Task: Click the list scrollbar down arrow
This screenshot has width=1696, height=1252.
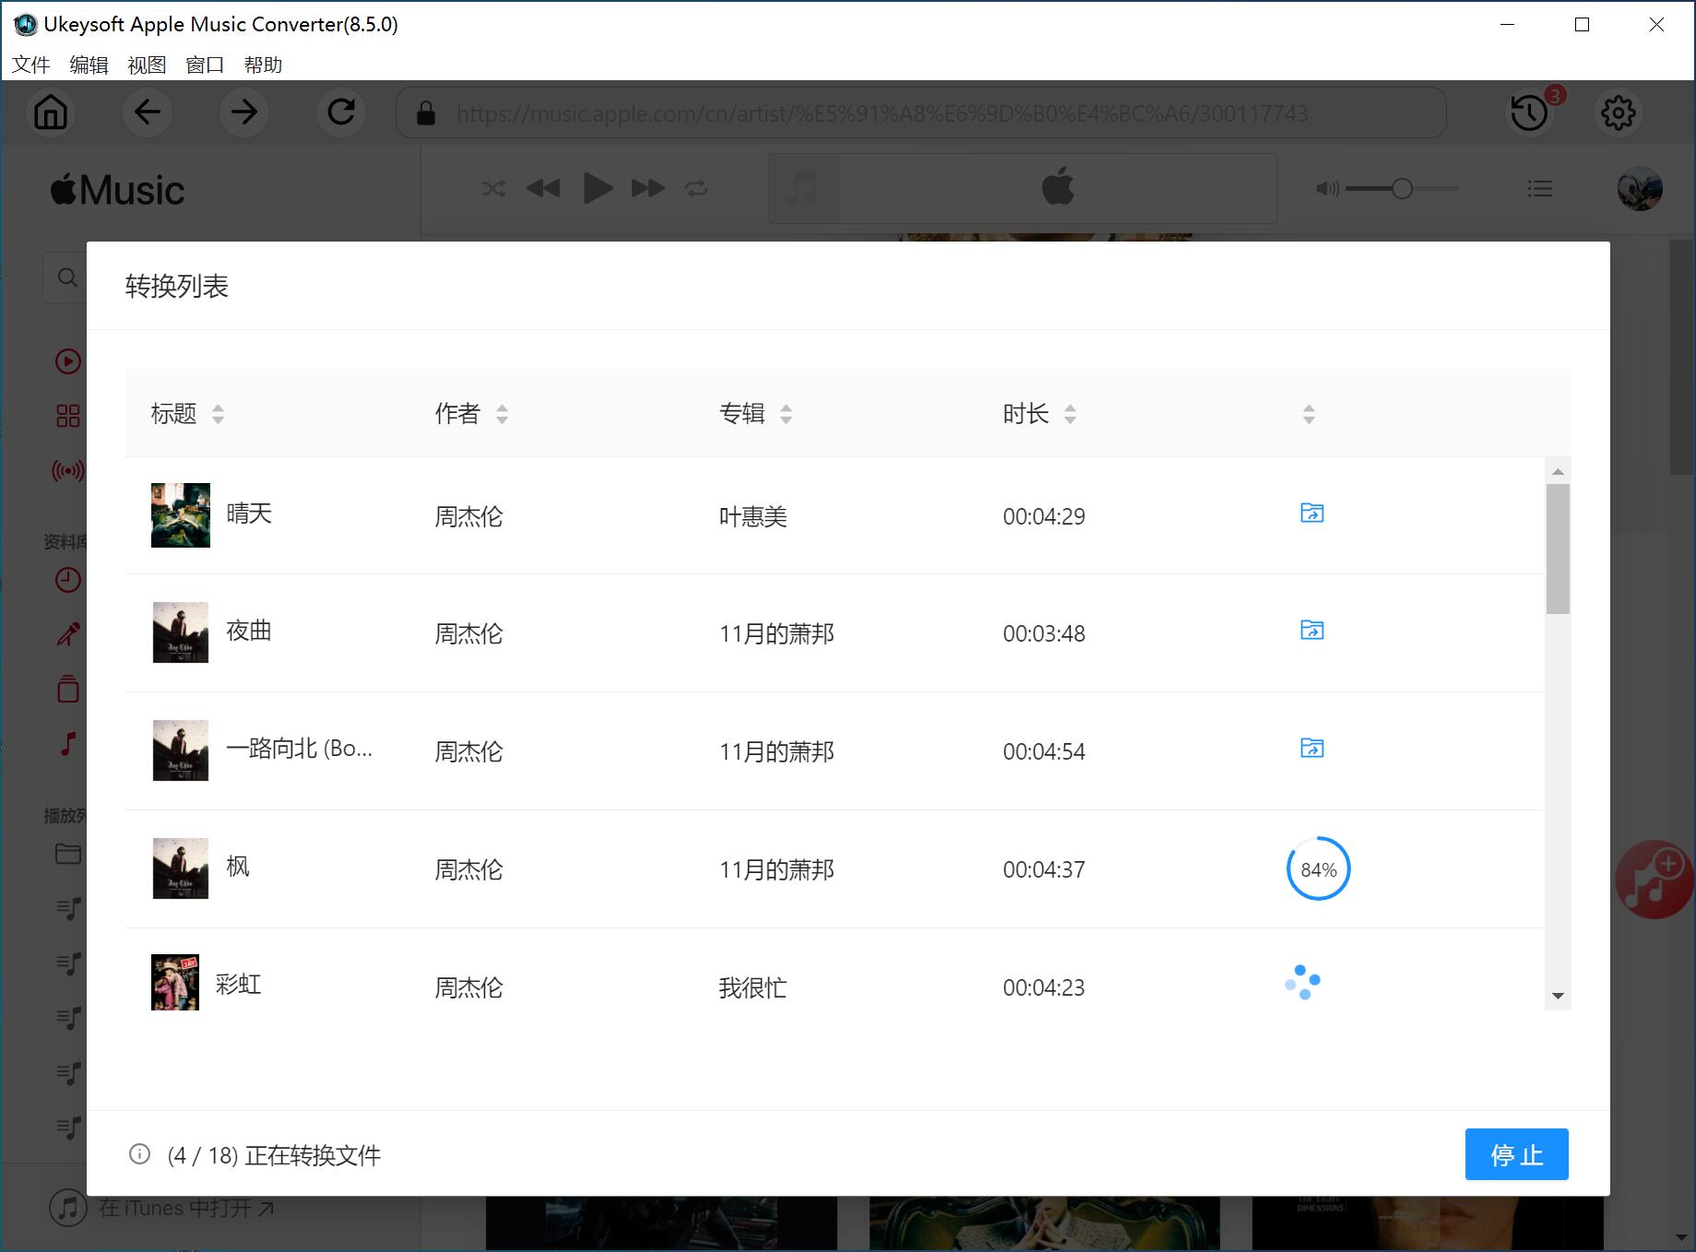Action: pyautogui.click(x=1558, y=996)
